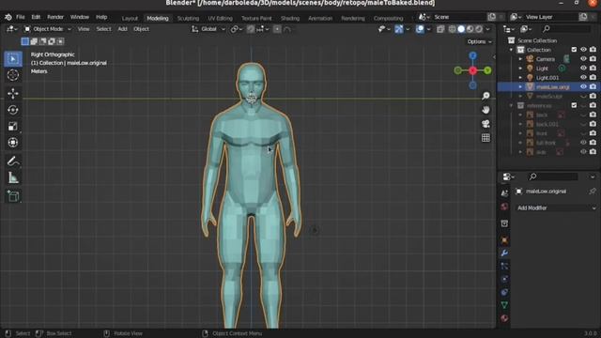Select wireframe viewport shading

tap(453, 29)
